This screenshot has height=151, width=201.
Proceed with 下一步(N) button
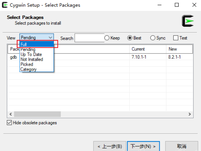point(143,146)
